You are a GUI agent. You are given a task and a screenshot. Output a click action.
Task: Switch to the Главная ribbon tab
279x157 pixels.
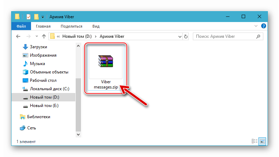(43, 26)
